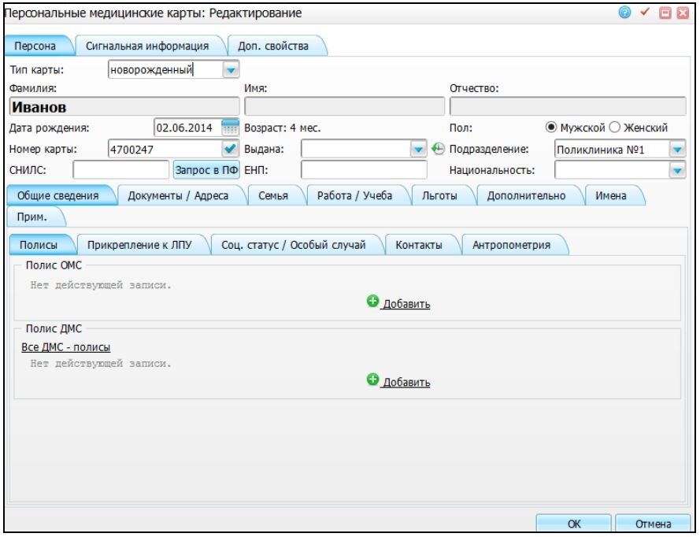Confirm with the ОК button
Image resolution: width=700 pixels, height=537 pixels.
pos(574,523)
